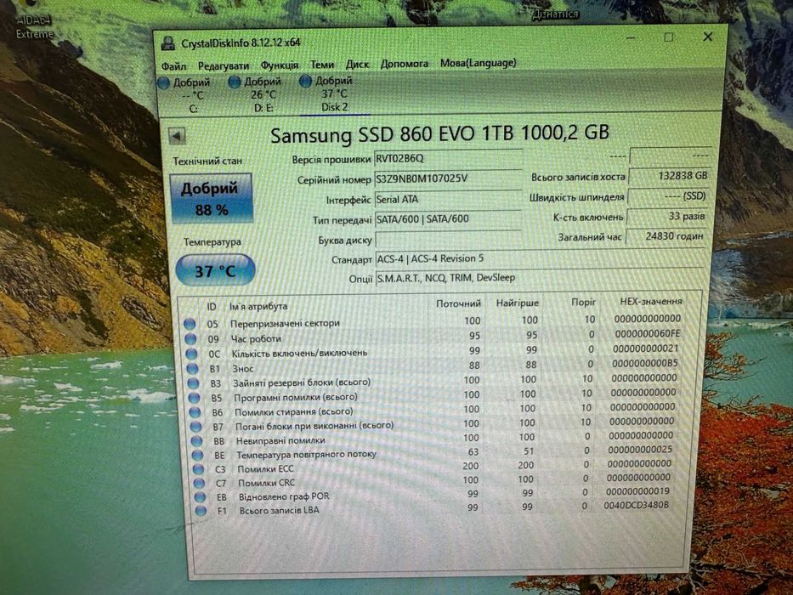Click the previous disk arrow button
Screen dimensions: 793x595
pos(177,136)
